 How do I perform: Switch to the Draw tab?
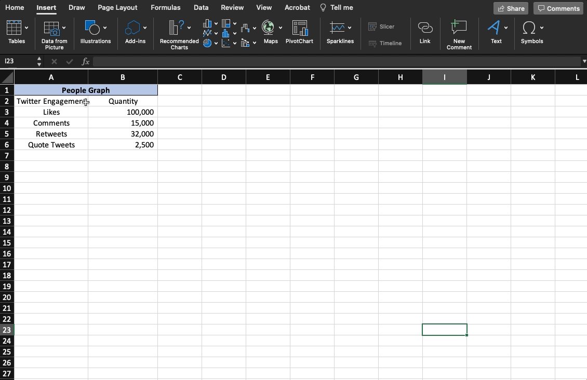(77, 7)
